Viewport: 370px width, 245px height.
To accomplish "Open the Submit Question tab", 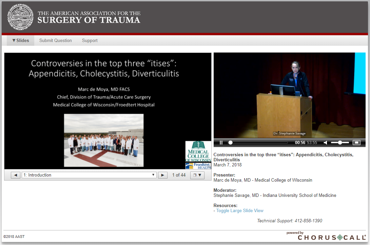I will click(56, 41).
